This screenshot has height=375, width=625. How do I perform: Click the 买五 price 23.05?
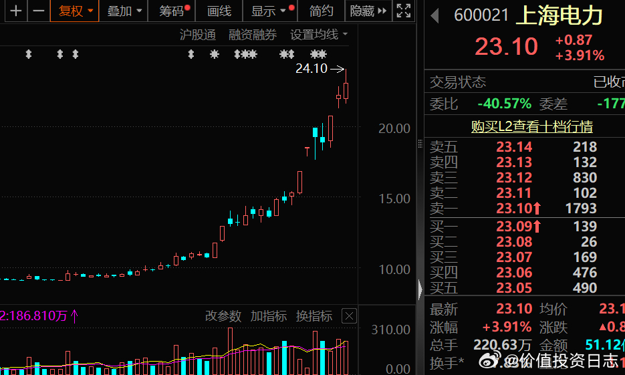coord(514,288)
